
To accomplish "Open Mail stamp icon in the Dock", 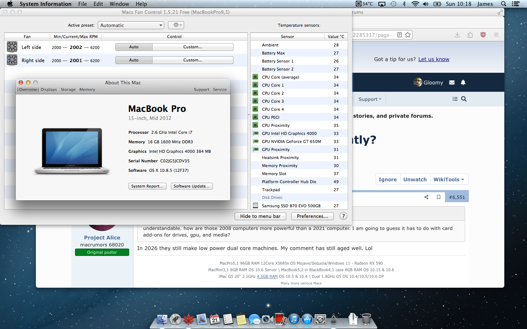I will [202, 319].
